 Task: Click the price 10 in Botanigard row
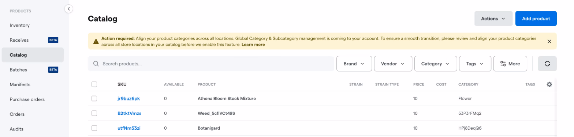[415, 128]
